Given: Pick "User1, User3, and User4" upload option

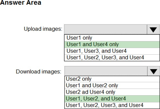Looking at the screenshot, I should point(96,51).
